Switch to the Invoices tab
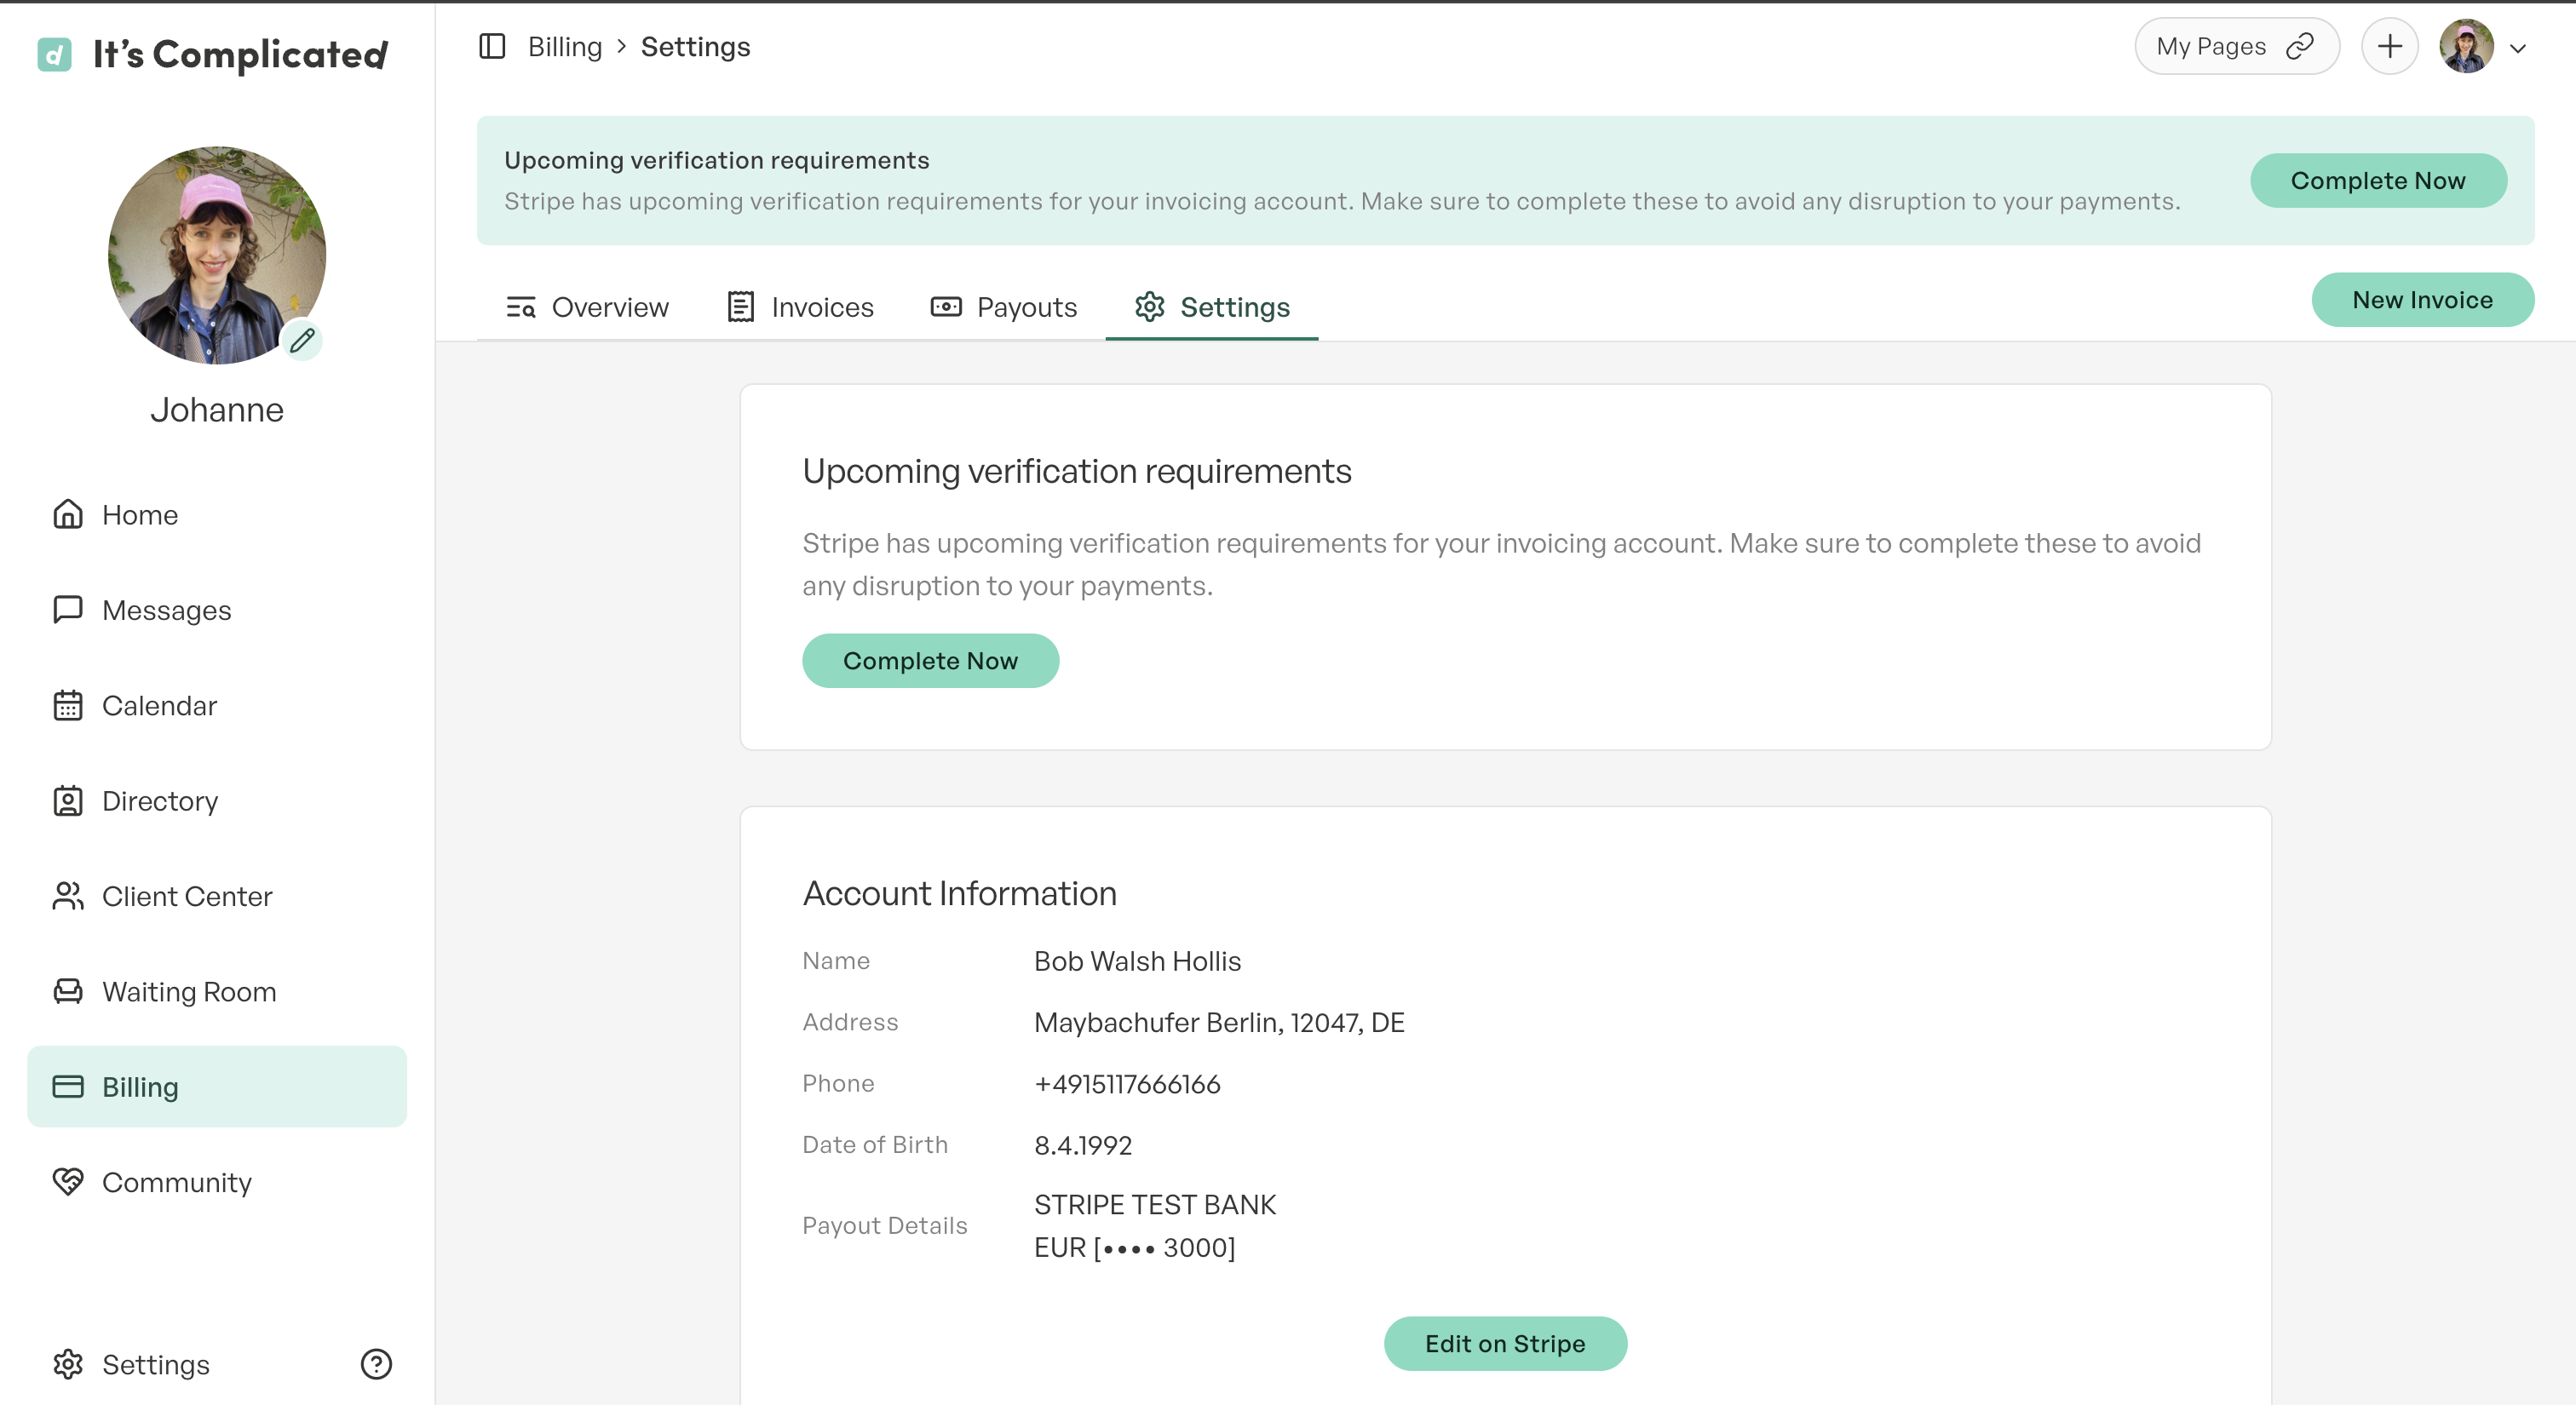 801,307
